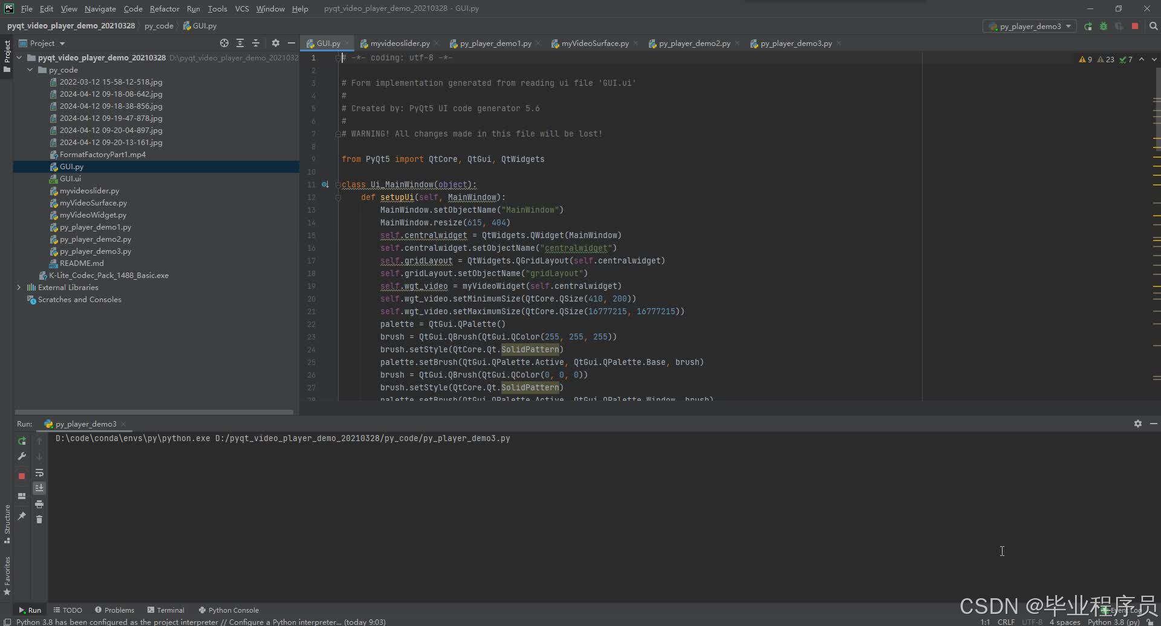Hide the Run tool window
Viewport: 1161px width, 626px height.
pyautogui.click(x=1154, y=424)
